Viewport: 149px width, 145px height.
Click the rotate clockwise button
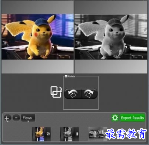(89, 93)
